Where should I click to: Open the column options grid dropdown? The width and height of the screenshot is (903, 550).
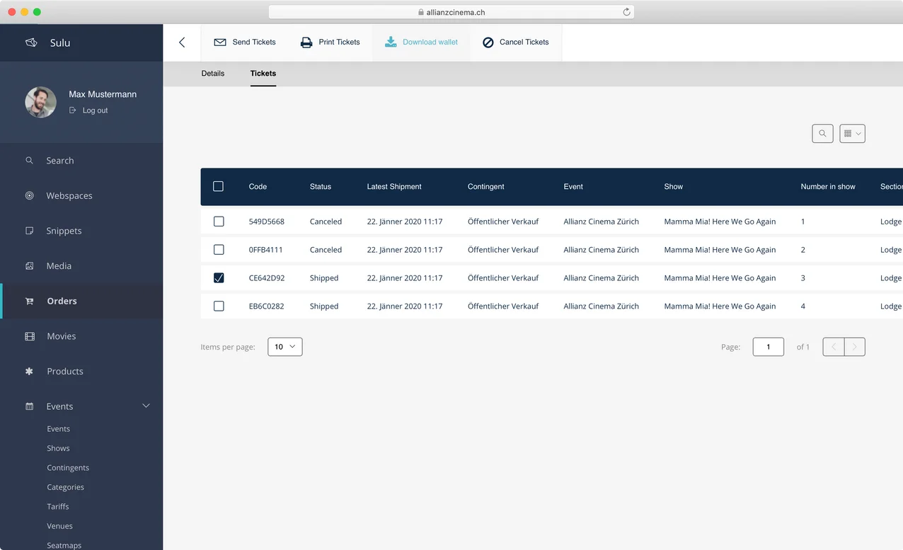click(x=852, y=134)
